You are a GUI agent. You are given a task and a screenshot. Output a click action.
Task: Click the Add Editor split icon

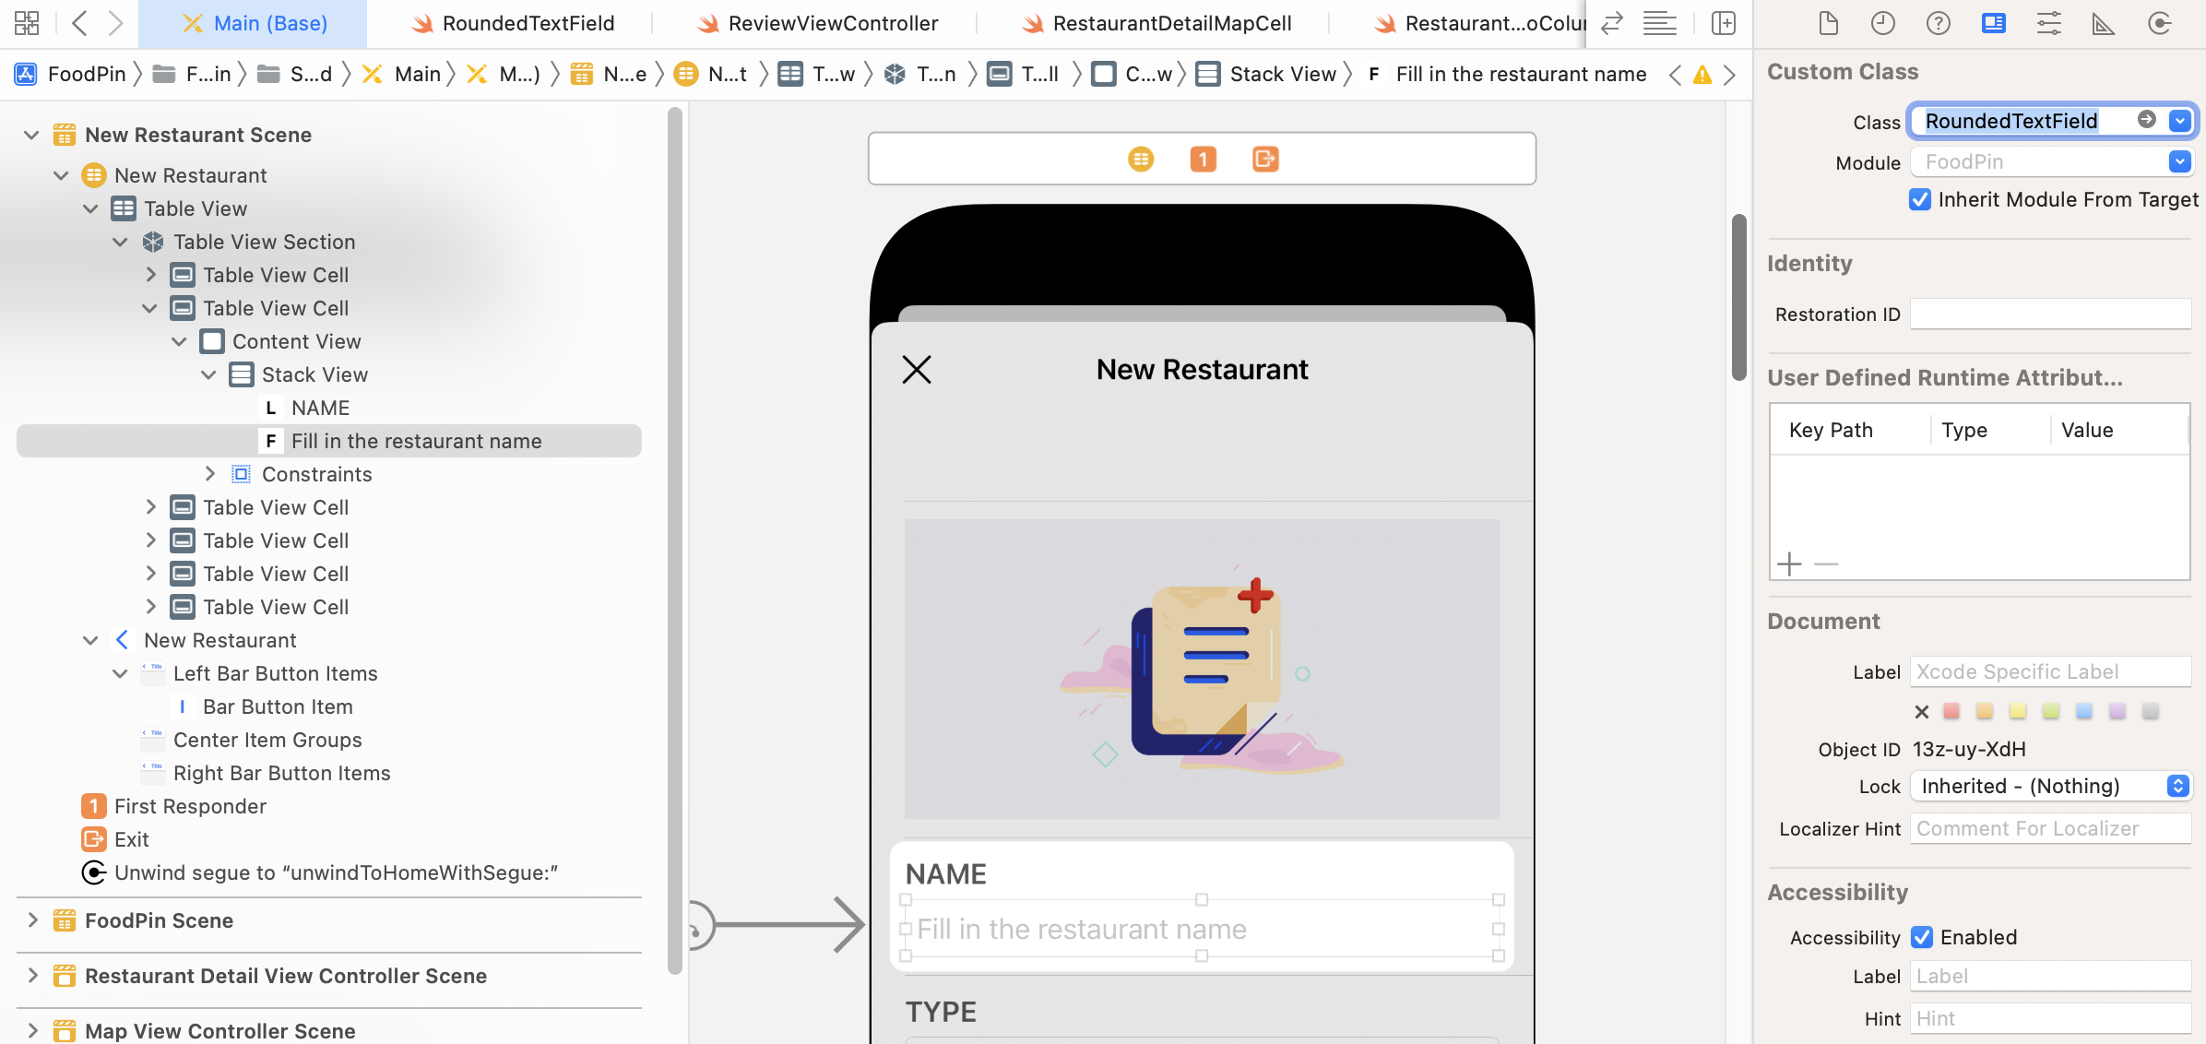point(1723,23)
